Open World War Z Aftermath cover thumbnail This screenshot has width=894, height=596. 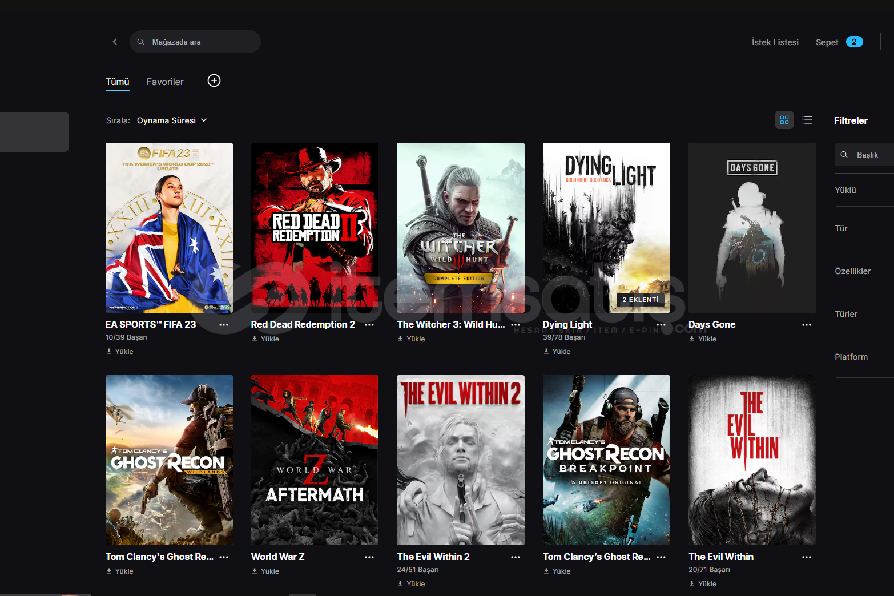(315, 460)
